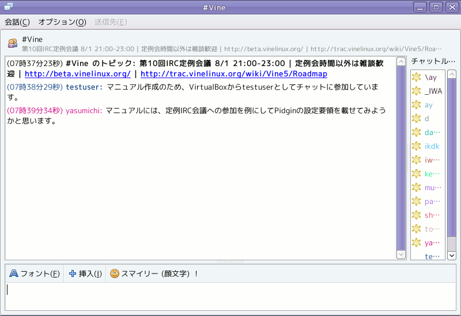Click the smiley face icon

tap(114, 273)
